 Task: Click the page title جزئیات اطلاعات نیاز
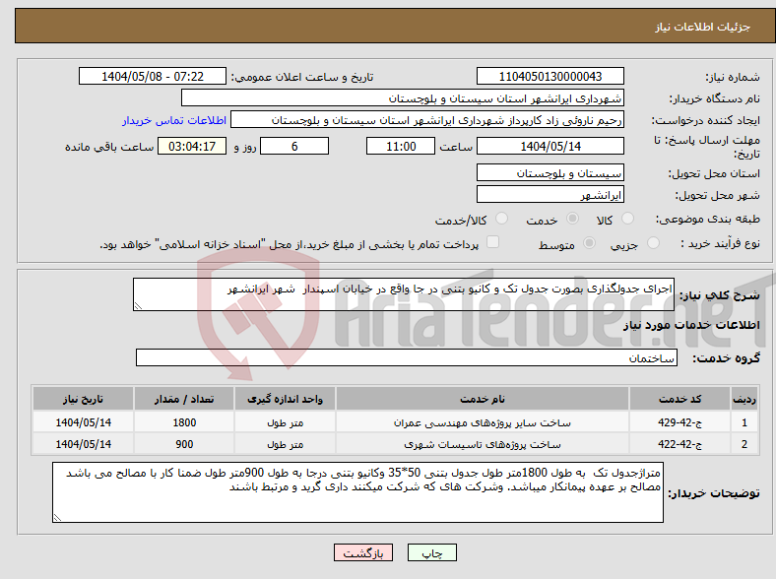[703, 27]
